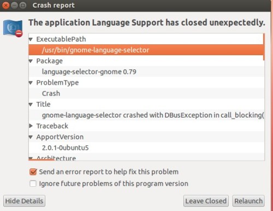Minimize the Crash report window
Screen dimensions: 273x211
pos(14,5)
